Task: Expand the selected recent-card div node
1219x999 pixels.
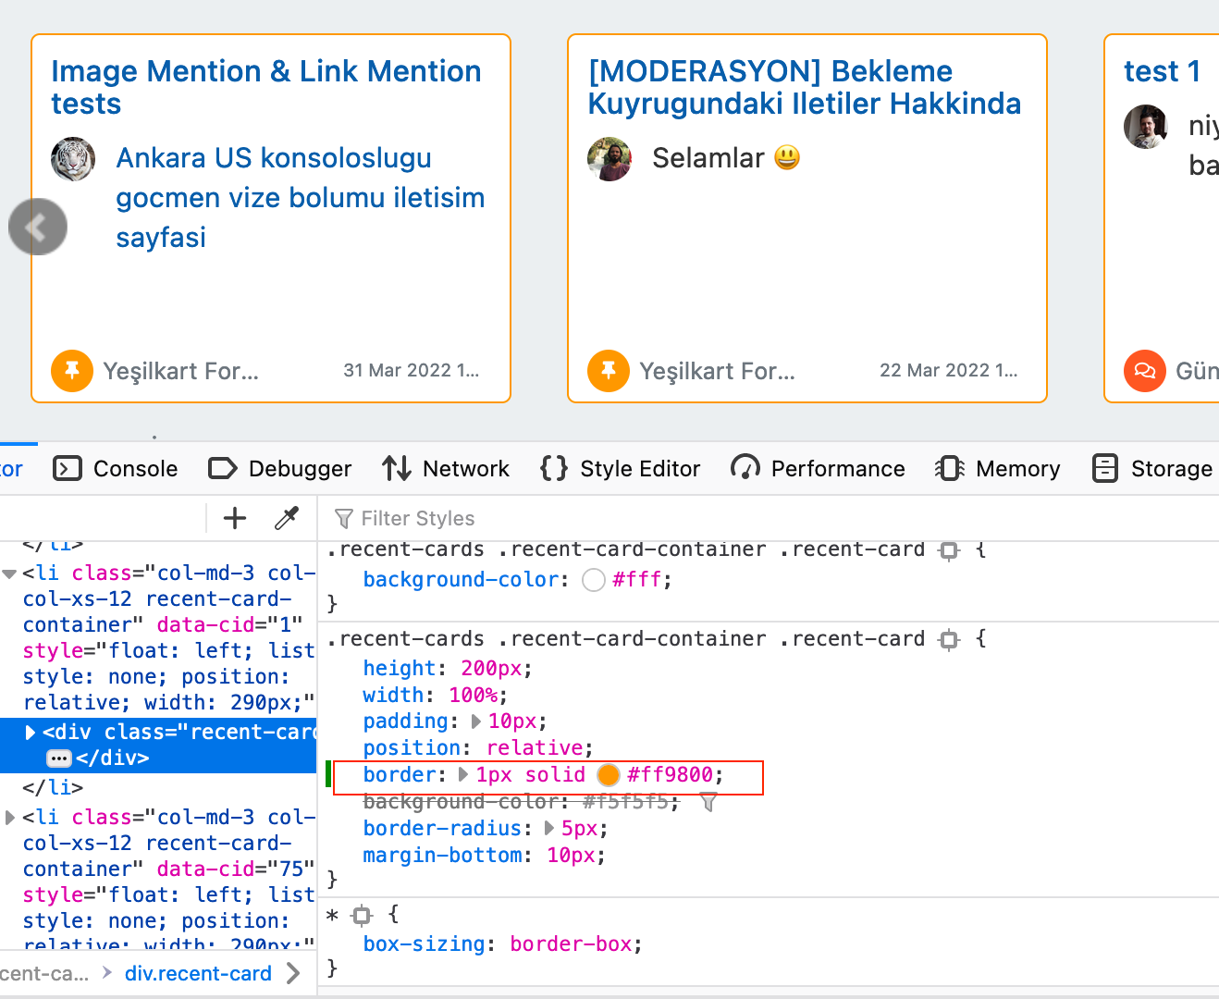Action: tap(31, 733)
